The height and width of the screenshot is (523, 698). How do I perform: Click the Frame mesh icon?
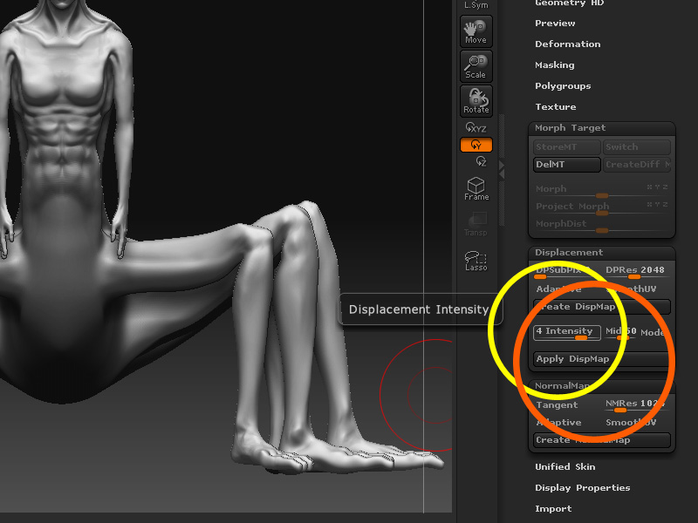(x=476, y=187)
